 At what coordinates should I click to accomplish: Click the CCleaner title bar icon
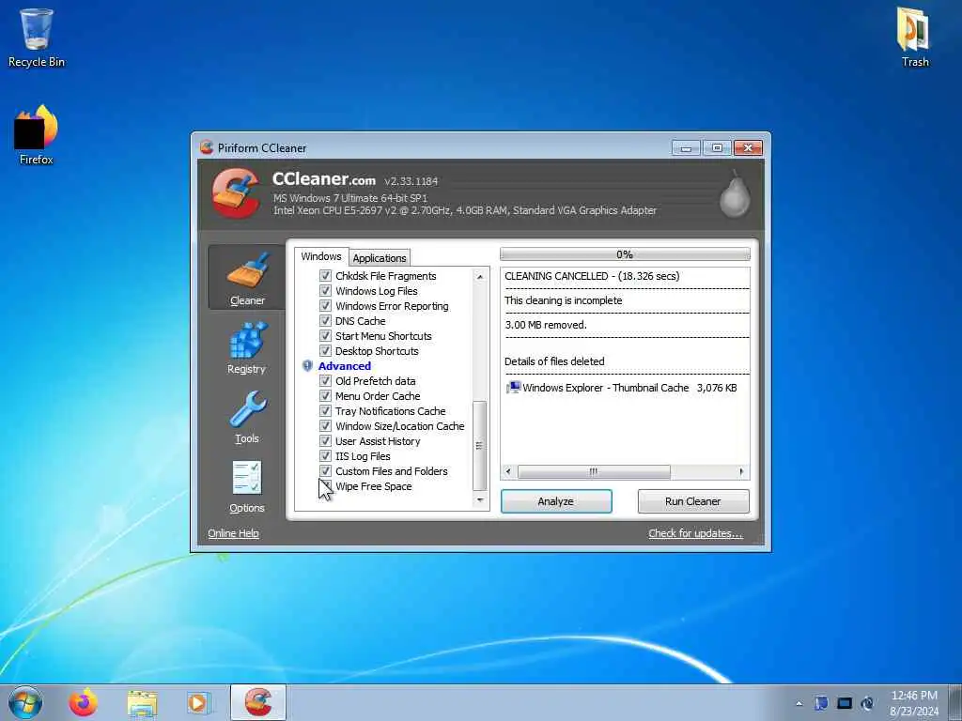pyautogui.click(x=207, y=147)
